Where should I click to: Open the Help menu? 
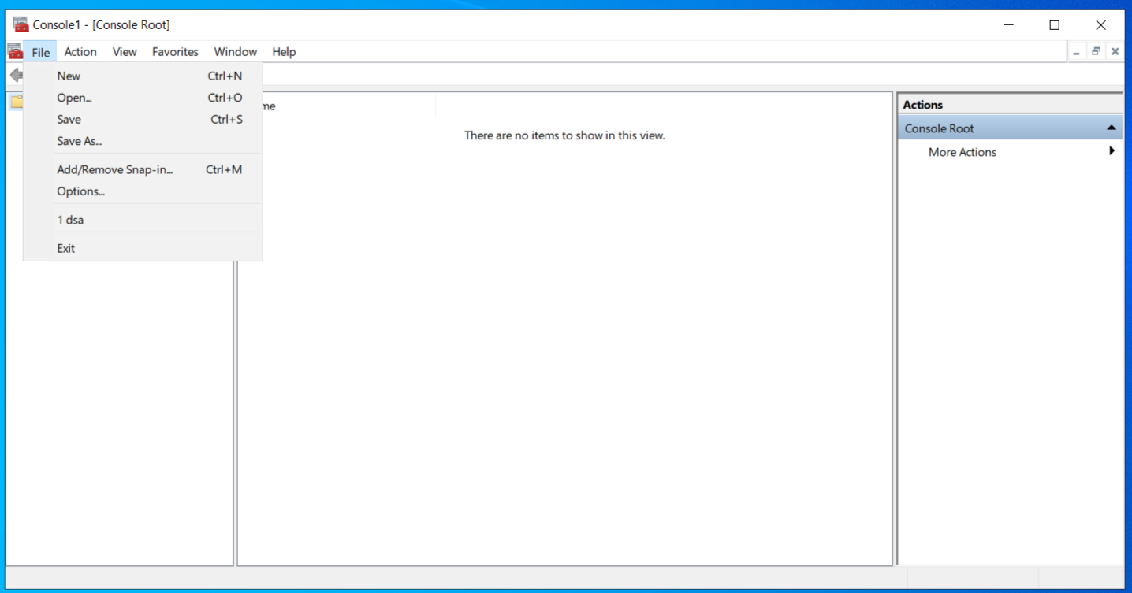pyautogui.click(x=284, y=51)
